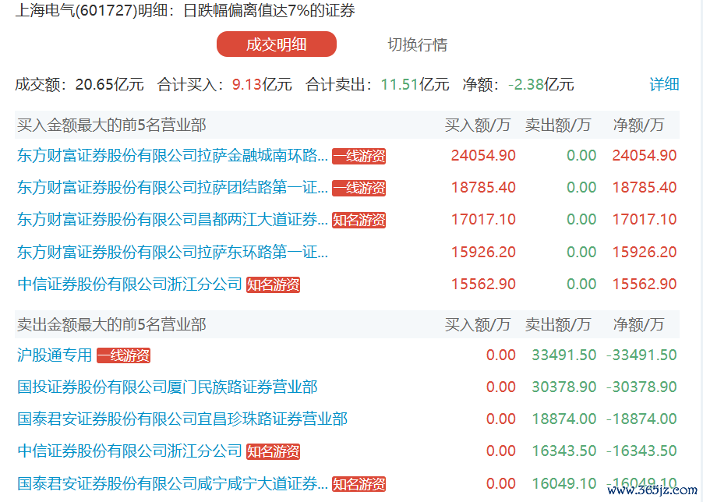Click 买入额/万 column header in sell table
This screenshot has height=502, width=703.
click(478, 324)
